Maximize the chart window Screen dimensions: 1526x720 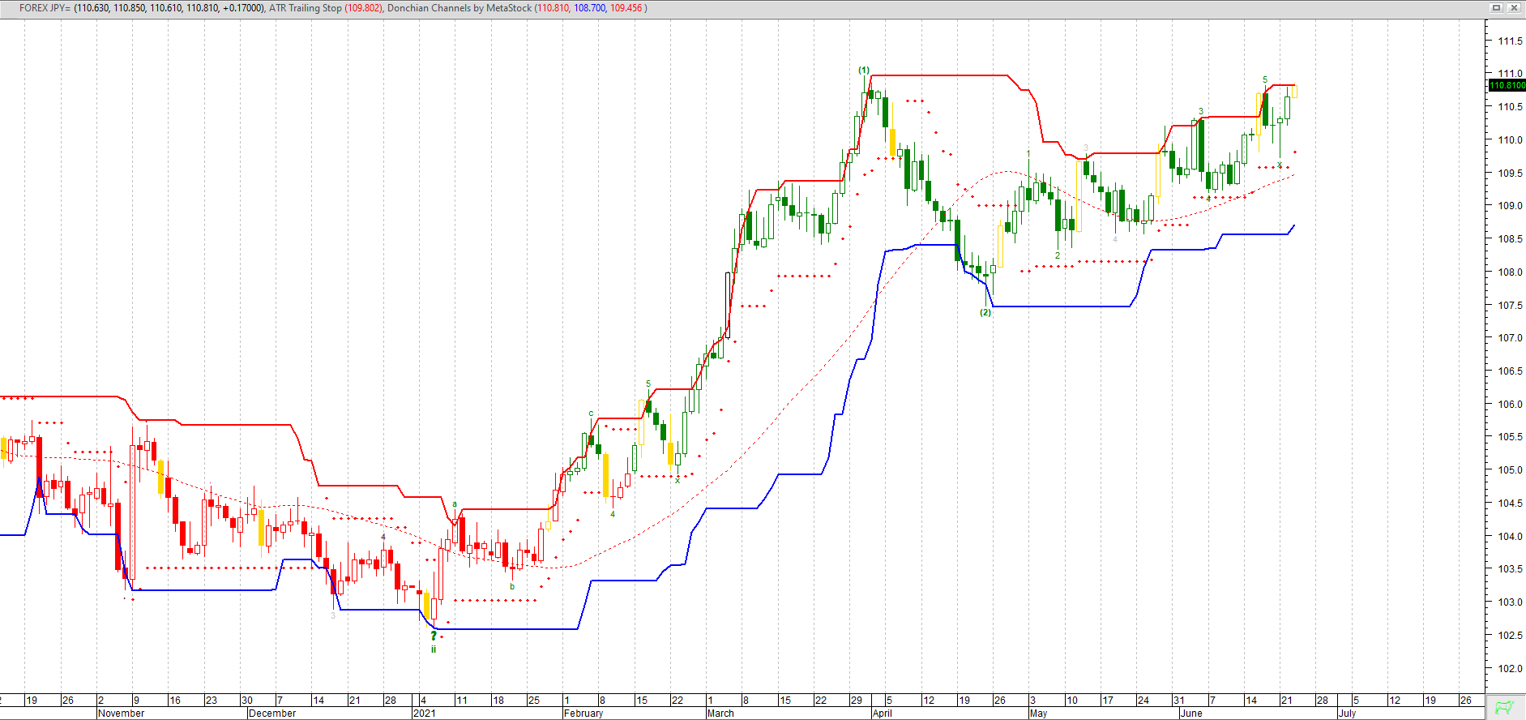pyautogui.click(x=1496, y=7)
